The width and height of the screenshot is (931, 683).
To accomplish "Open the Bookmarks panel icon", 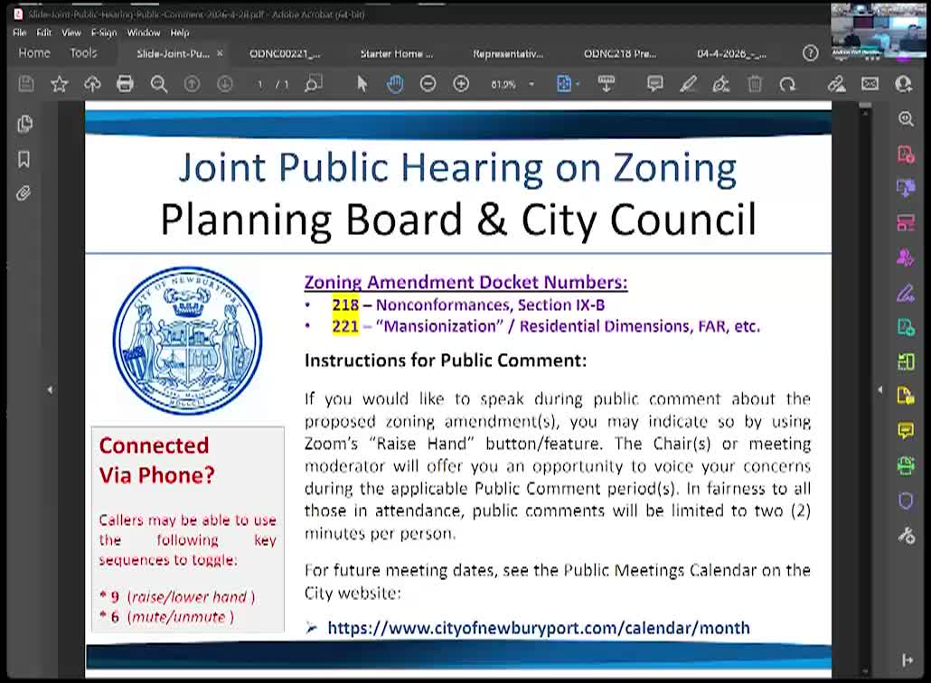I will [x=24, y=159].
